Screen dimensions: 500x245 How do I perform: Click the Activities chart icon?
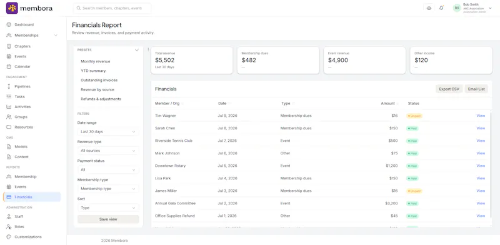(9, 107)
